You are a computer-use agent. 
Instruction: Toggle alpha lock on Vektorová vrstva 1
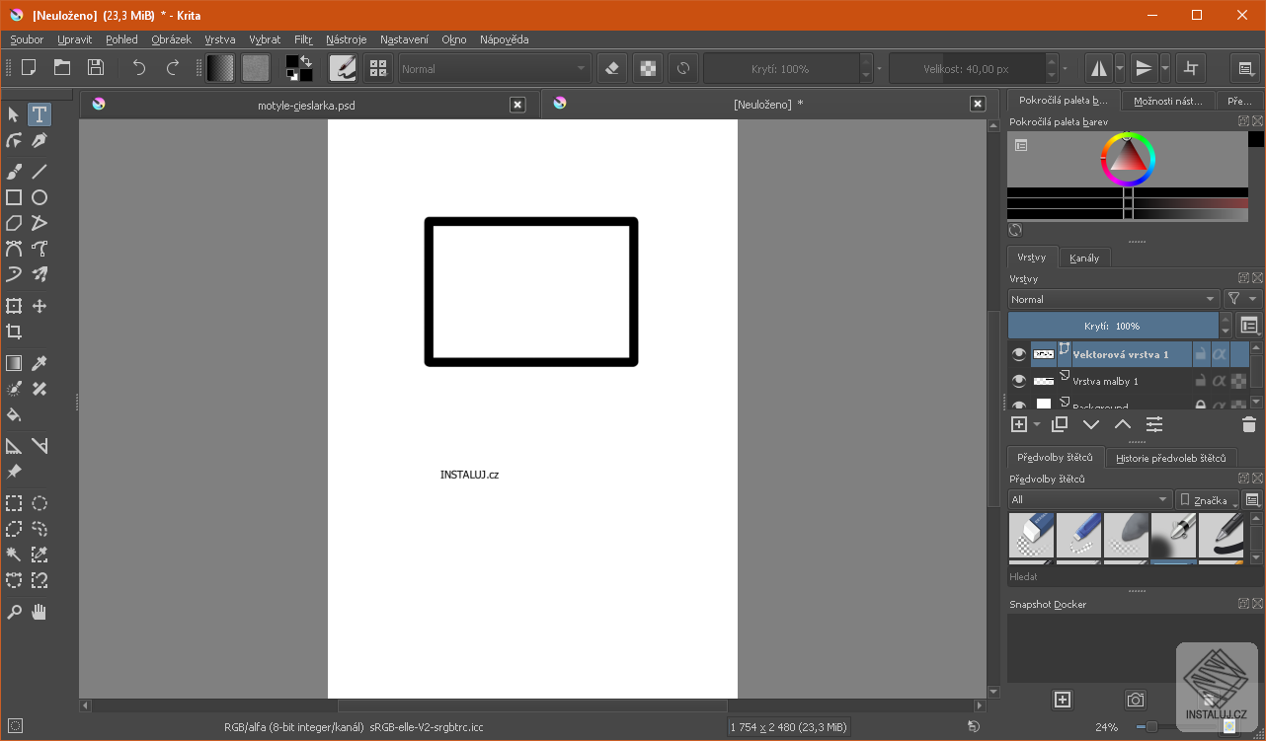point(1219,353)
